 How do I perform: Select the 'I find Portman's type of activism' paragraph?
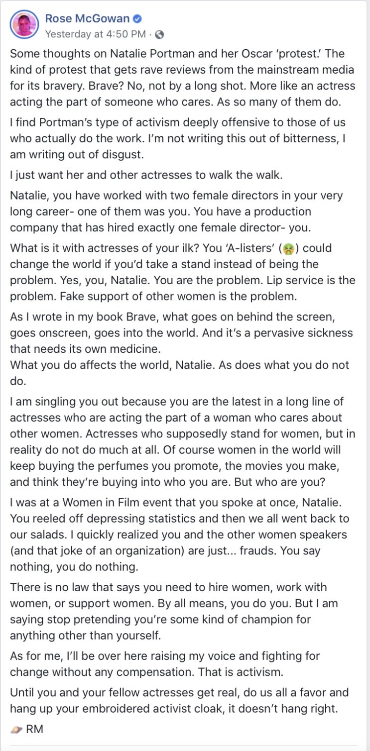coord(178,138)
